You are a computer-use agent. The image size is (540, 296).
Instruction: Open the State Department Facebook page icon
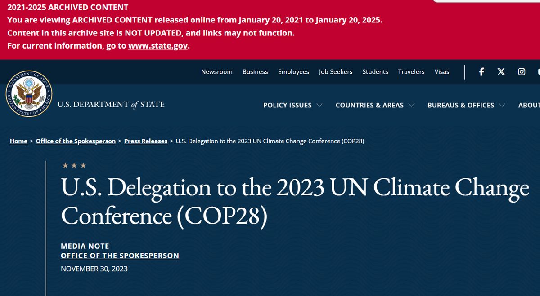tap(481, 72)
